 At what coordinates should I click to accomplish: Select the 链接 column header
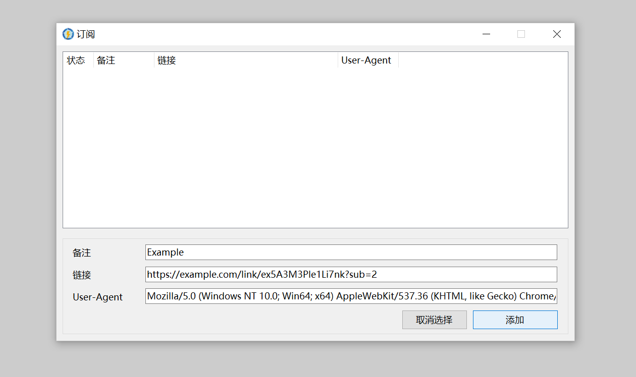point(167,60)
